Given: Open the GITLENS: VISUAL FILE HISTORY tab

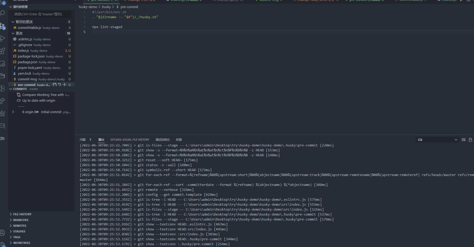Looking at the screenshot, I should 130,140.
